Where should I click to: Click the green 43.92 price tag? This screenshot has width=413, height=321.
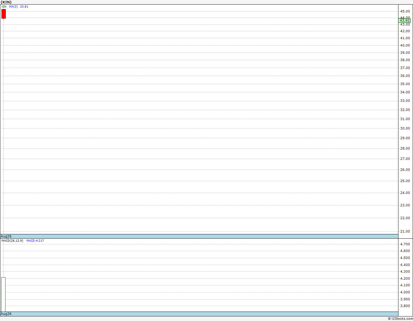404,20
